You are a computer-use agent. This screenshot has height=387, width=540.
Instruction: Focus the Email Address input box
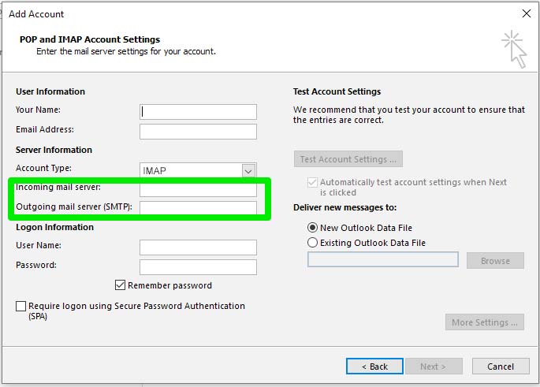pyautogui.click(x=198, y=132)
